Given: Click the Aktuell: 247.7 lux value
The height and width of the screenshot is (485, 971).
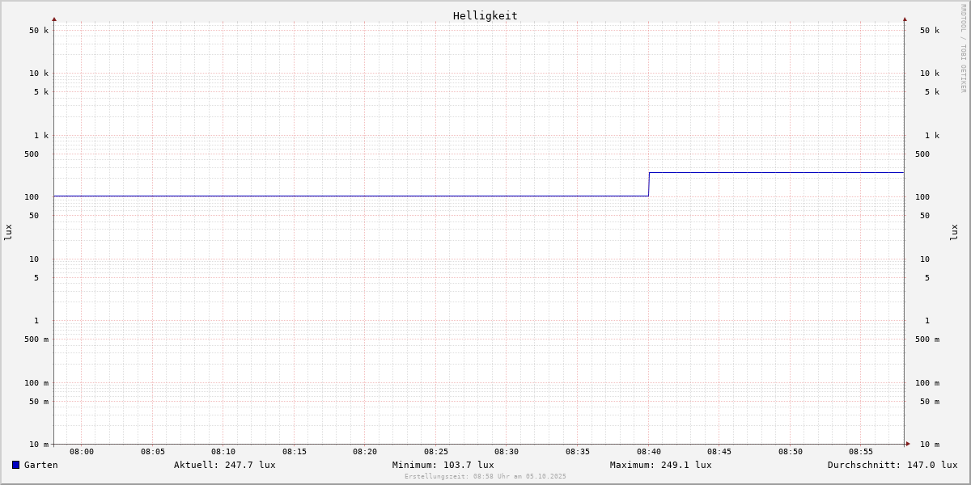Looking at the screenshot, I should tap(225, 465).
